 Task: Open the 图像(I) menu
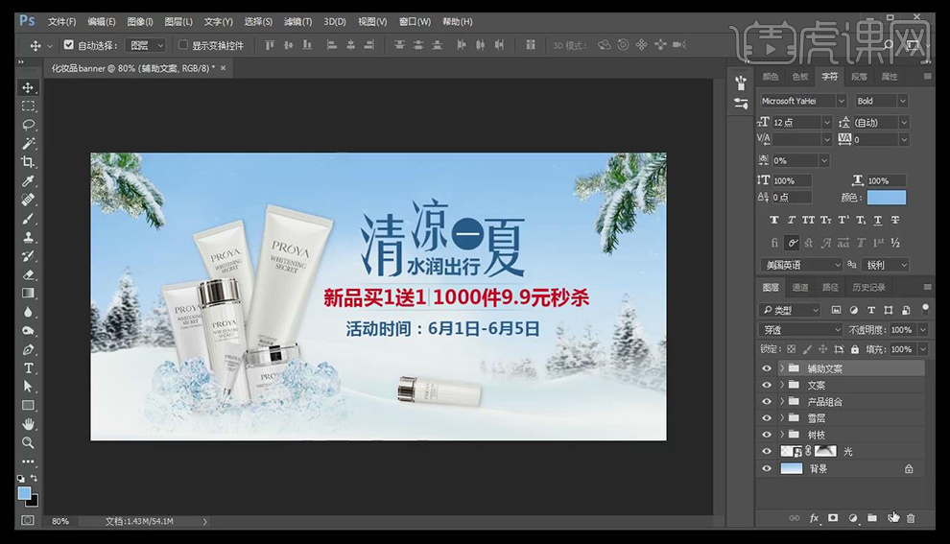[140, 22]
